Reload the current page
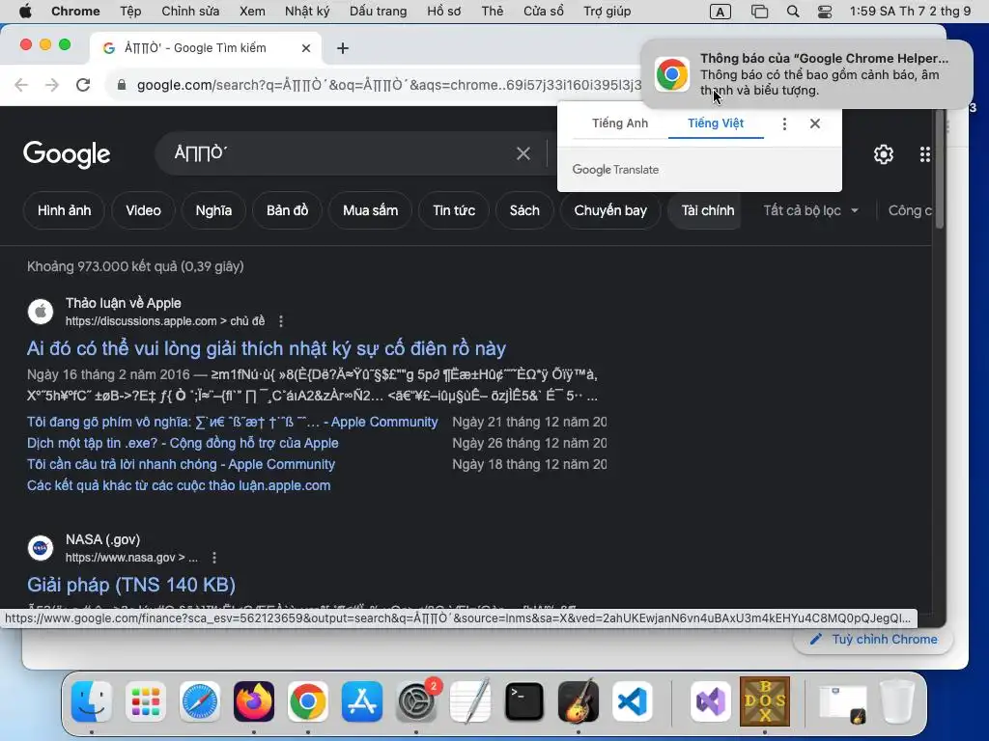 [83, 85]
